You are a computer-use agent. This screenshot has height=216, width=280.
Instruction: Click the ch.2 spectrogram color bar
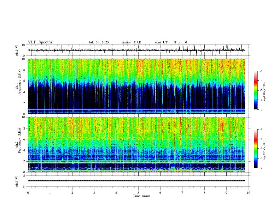point(256,149)
